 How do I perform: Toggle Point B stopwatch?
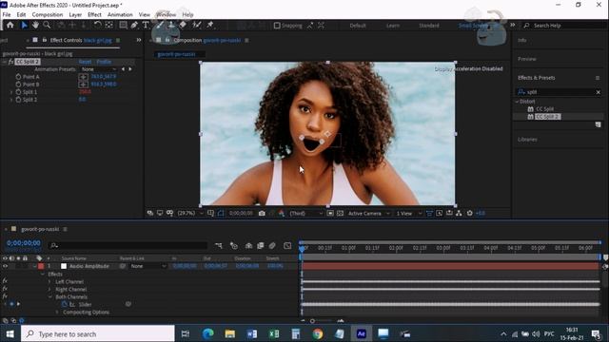pos(18,85)
